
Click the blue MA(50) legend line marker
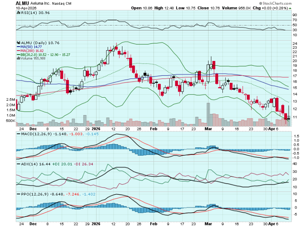click(x=18, y=47)
